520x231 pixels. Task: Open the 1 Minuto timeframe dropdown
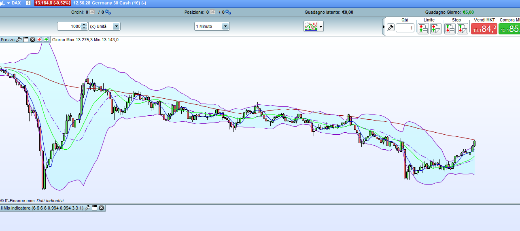pyautogui.click(x=225, y=26)
